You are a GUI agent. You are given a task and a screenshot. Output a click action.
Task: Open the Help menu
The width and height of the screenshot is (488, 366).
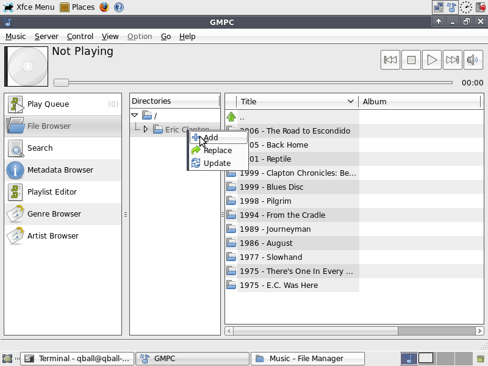(187, 37)
